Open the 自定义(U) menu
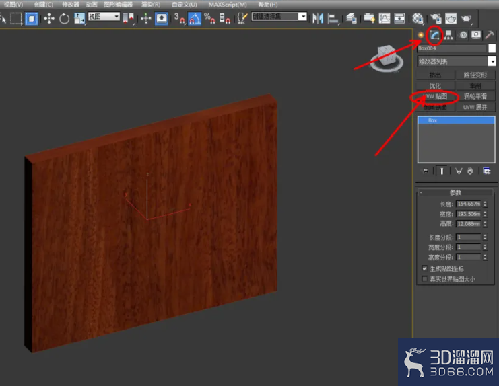This screenshot has width=499, height=386. [185, 5]
